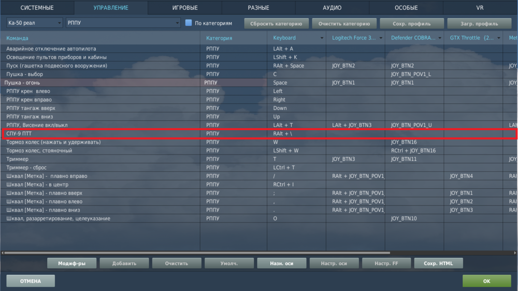Select Шквал [Метка] - плавно вверх
Image resolution: width=518 pixels, height=291 pixels.
click(259, 193)
